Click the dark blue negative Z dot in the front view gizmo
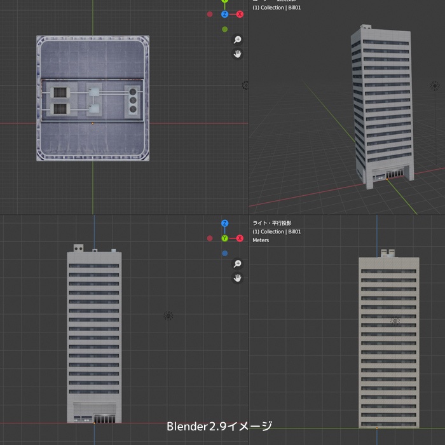The height and width of the screenshot is (445, 445). pyautogui.click(x=225, y=254)
